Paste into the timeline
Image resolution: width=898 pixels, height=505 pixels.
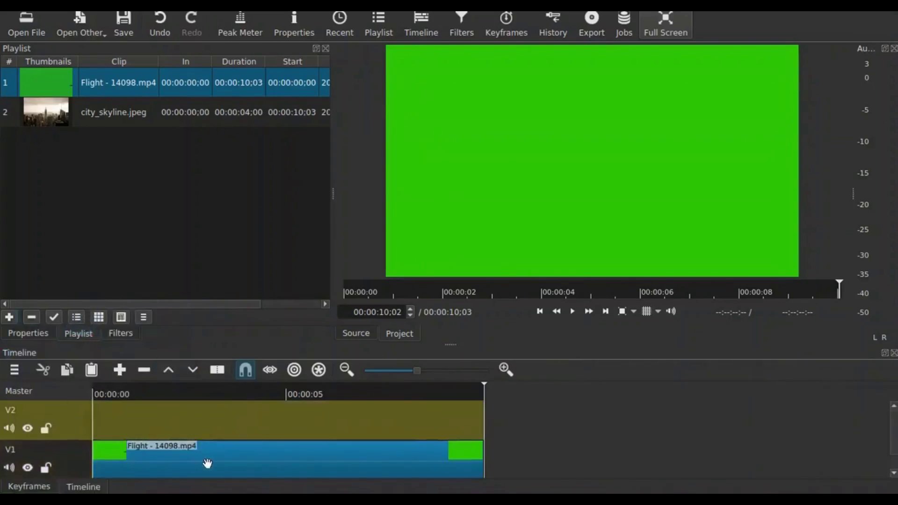91,369
